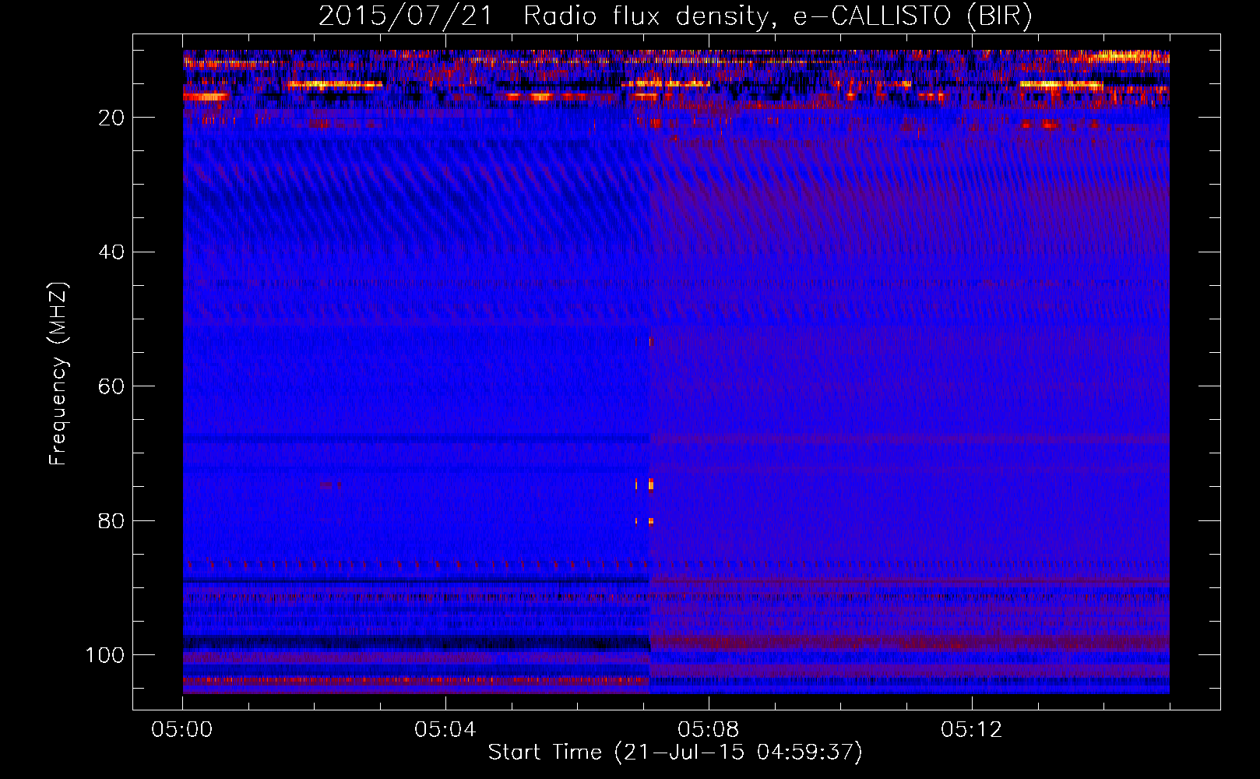
Task: Click the "05:08" time tick label
Action: [709, 730]
